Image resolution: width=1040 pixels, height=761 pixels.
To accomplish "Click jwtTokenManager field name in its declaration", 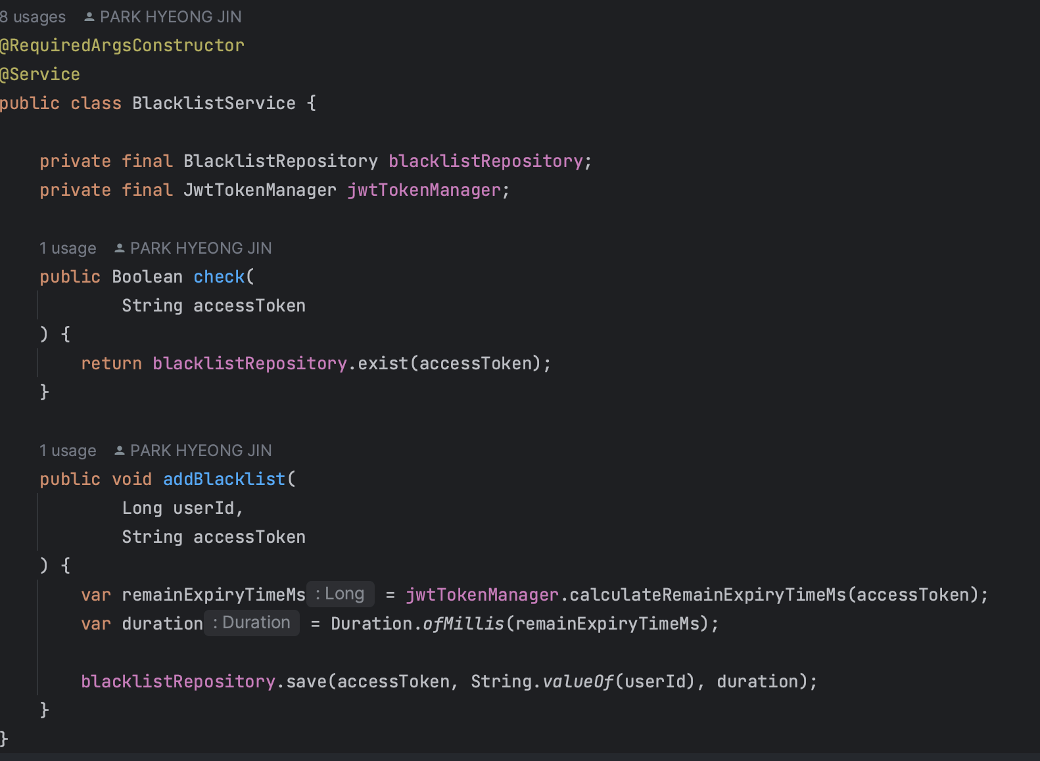I will click(424, 190).
